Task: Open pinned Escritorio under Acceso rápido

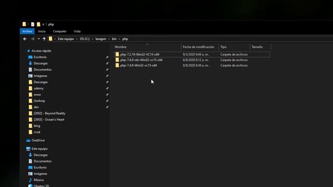Action: point(40,57)
